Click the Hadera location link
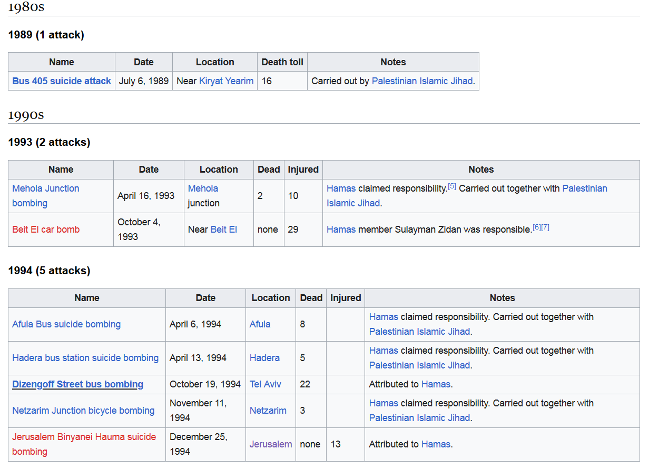The width and height of the screenshot is (649, 469). [x=264, y=358]
